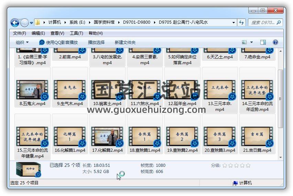Click 使用QQ影音播放 toolbar button
Viewport: 293px width, 196px height.
coord(58,43)
